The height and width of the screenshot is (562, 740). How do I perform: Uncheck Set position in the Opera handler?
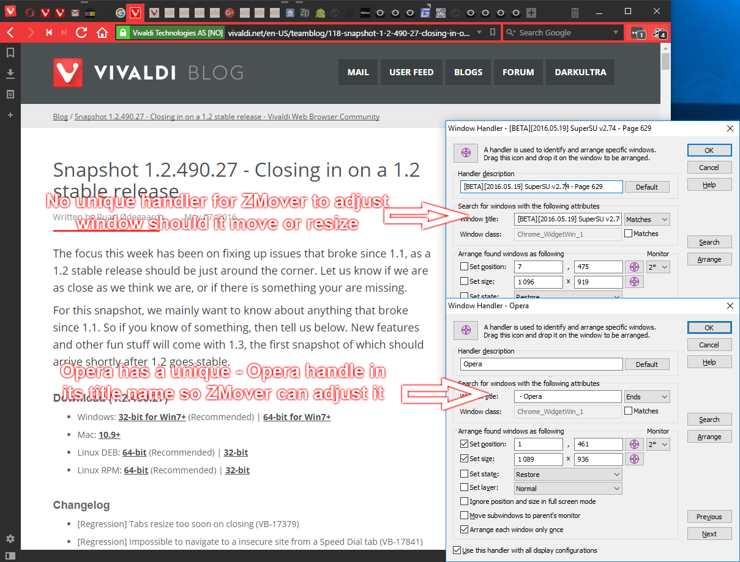click(464, 444)
